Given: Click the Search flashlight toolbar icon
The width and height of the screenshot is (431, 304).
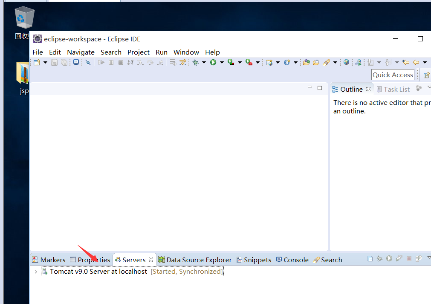Looking at the screenshot, I should pos(326,62).
